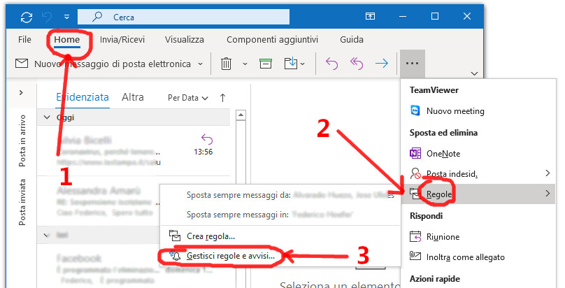Open the Per Data sort dropdown
This screenshot has height=288, width=565.
click(187, 98)
